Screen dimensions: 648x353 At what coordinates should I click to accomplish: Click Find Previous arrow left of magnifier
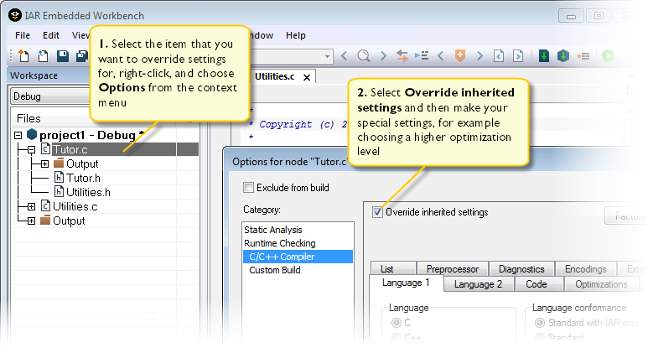pos(345,55)
